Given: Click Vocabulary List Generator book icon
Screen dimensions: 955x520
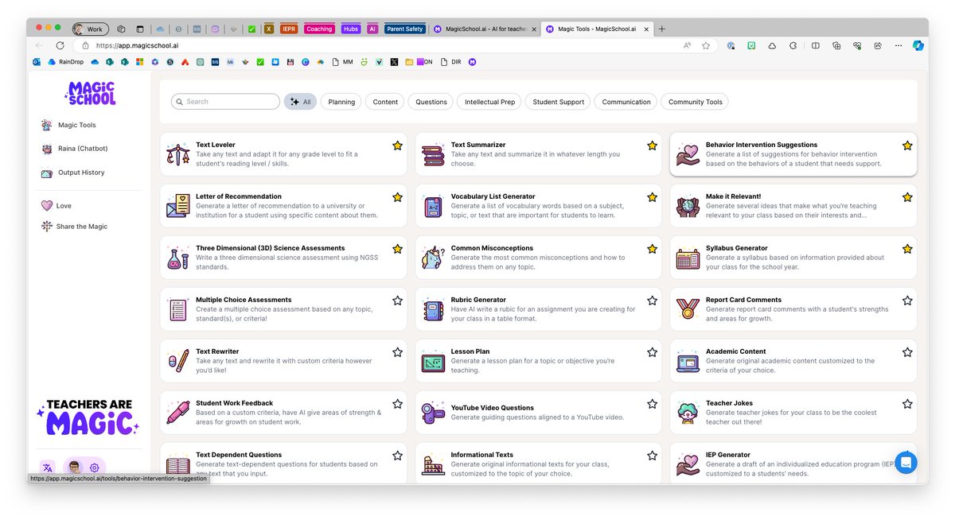Looking at the screenshot, I should [433, 206].
